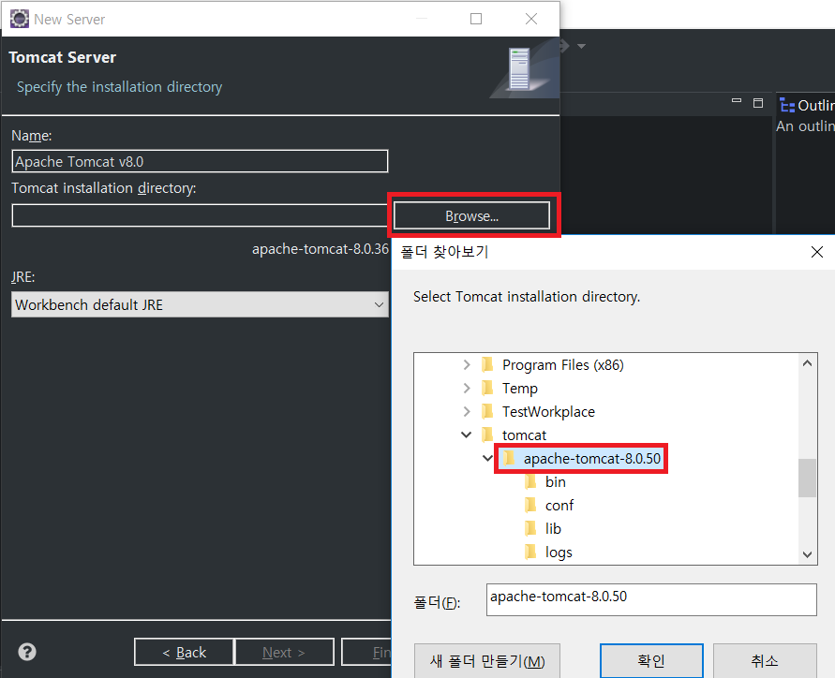Maximize the Eclipse editor panel
This screenshot has width=835, height=678.
pos(758,103)
